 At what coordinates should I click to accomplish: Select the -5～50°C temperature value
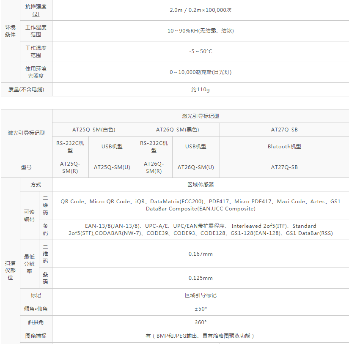coord(201,52)
